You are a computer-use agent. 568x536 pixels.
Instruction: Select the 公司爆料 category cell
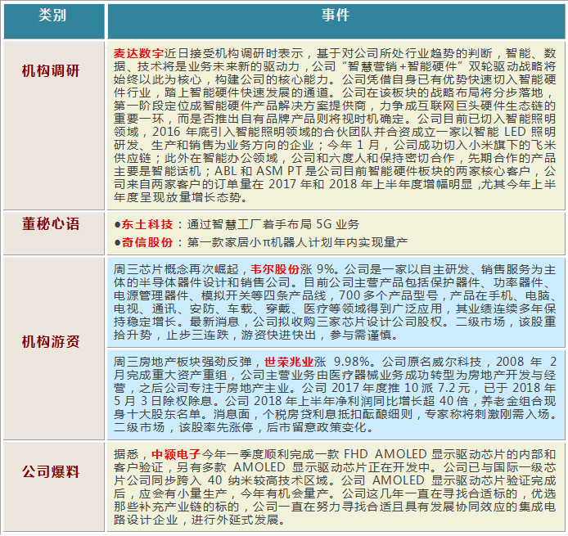(x=53, y=472)
